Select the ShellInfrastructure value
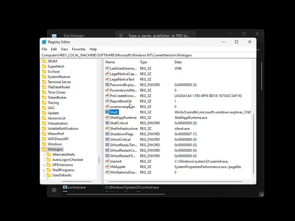The width and height of the screenshot is (295, 221). [x=124, y=128]
